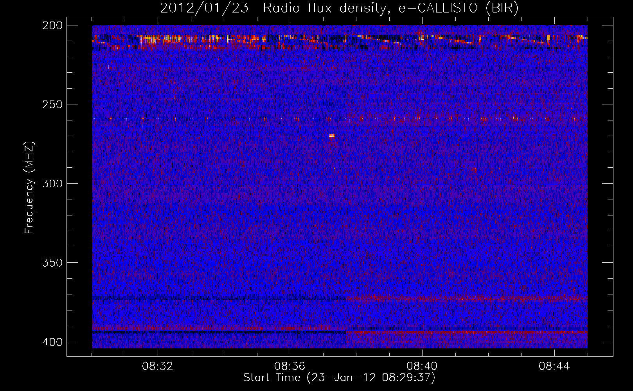Click the 08:32 time tick label

[x=158, y=366]
